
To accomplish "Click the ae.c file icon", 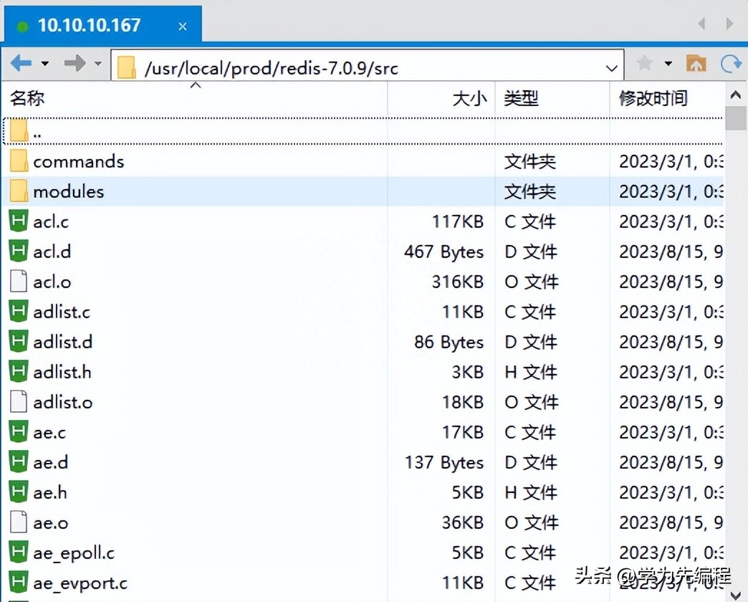I will pyautogui.click(x=19, y=431).
